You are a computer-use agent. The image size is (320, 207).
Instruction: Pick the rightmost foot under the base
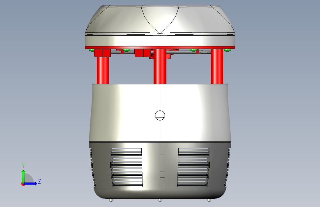tap(209, 200)
